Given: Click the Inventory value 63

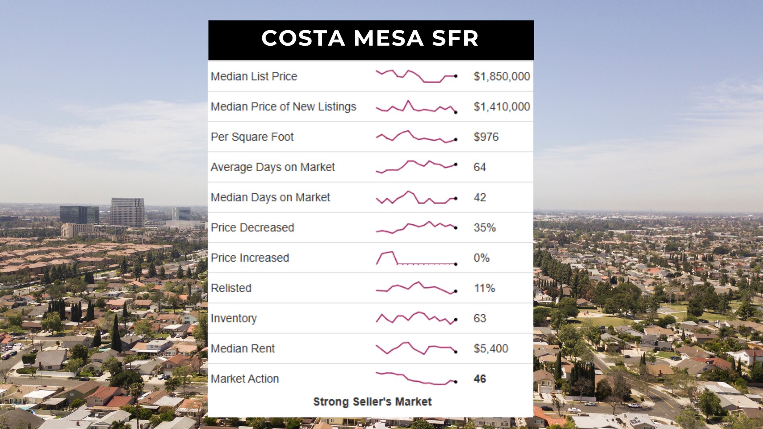Looking at the screenshot, I should click(x=480, y=318).
